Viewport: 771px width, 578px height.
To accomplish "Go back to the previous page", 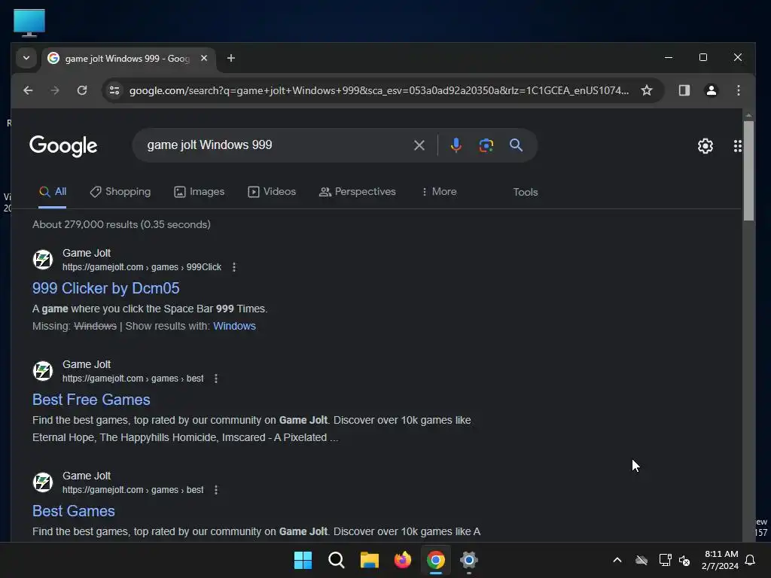I will (28, 90).
